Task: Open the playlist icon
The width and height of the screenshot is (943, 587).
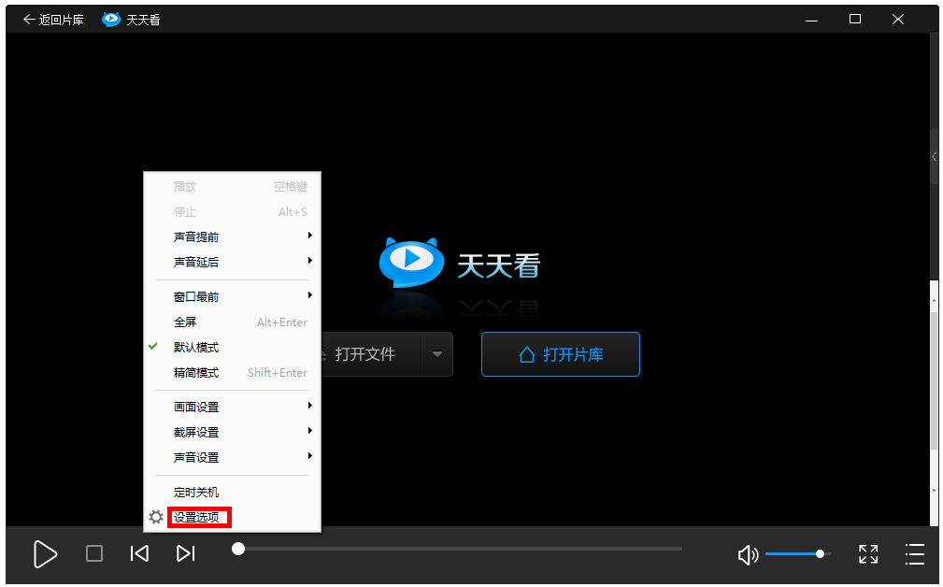Action: click(x=915, y=554)
